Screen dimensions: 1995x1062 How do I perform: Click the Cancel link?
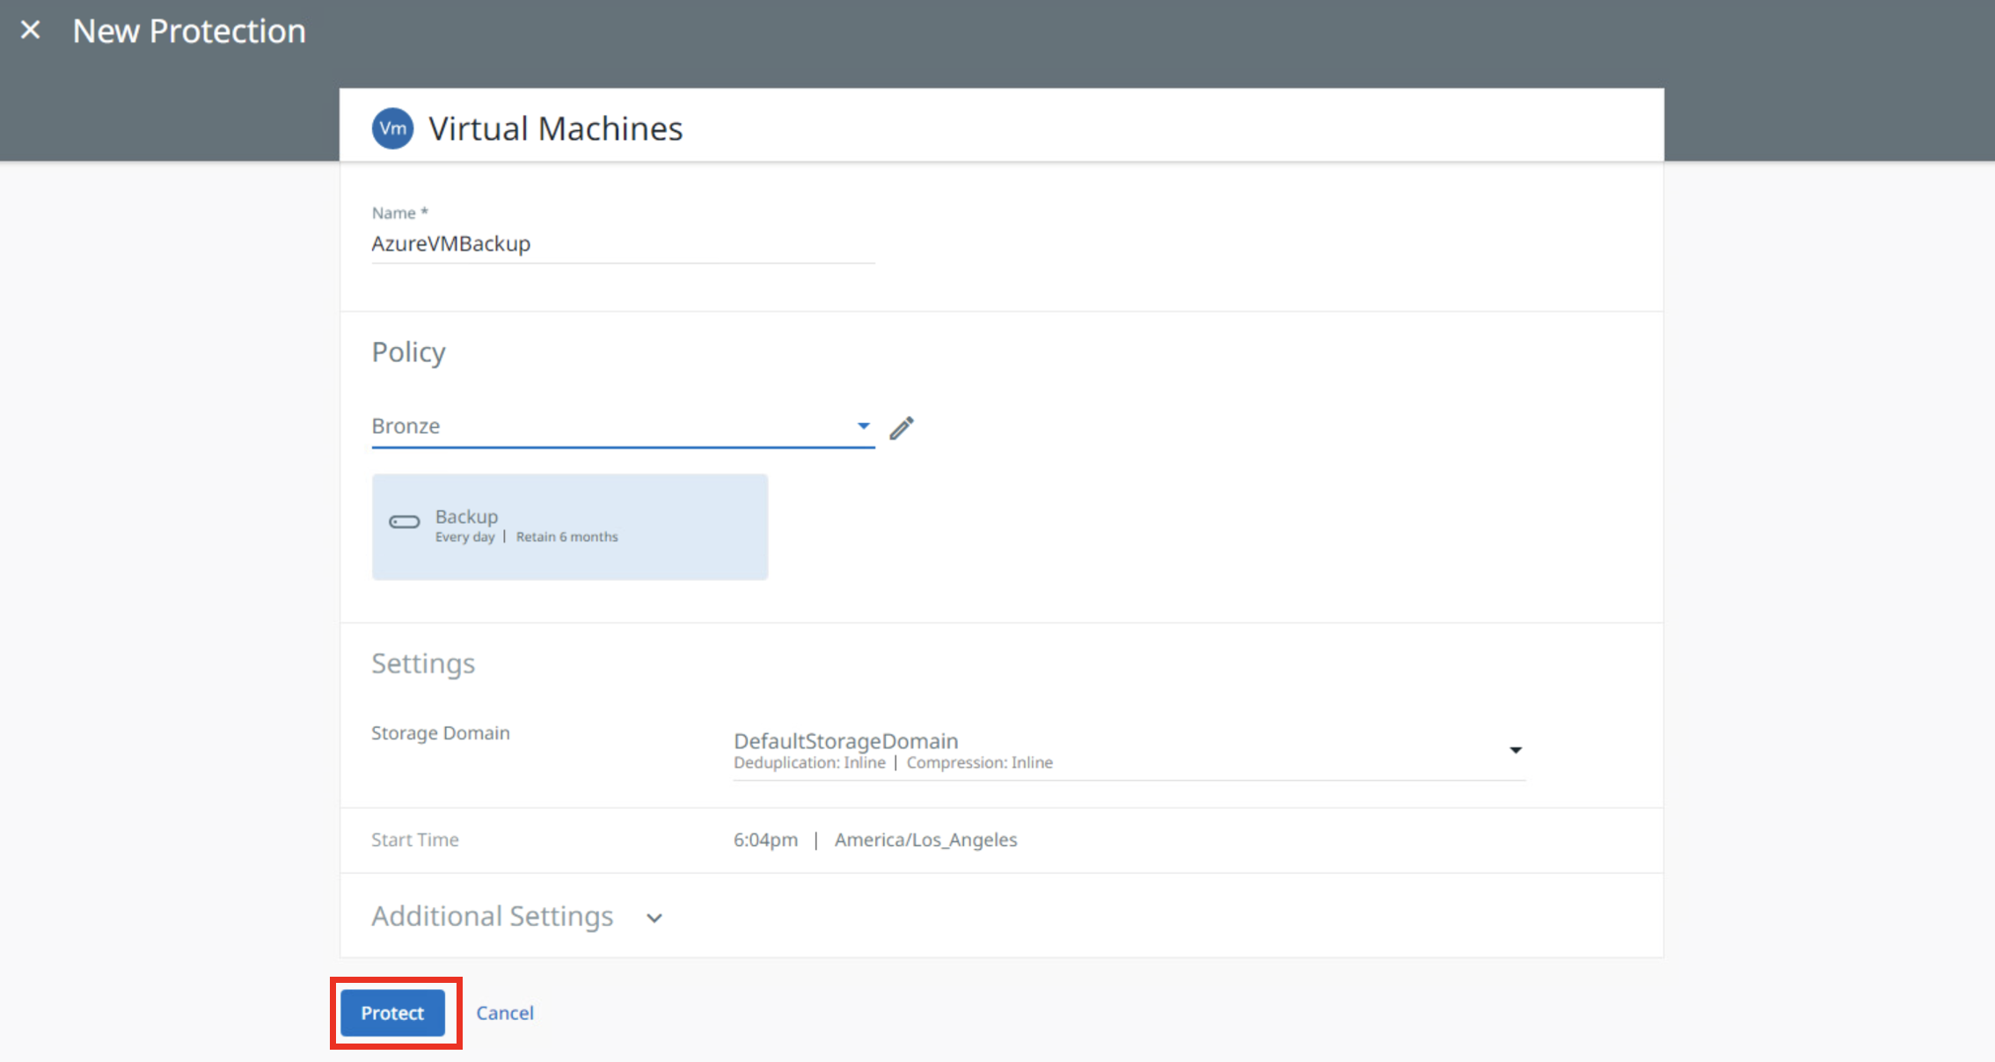click(505, 1013)
